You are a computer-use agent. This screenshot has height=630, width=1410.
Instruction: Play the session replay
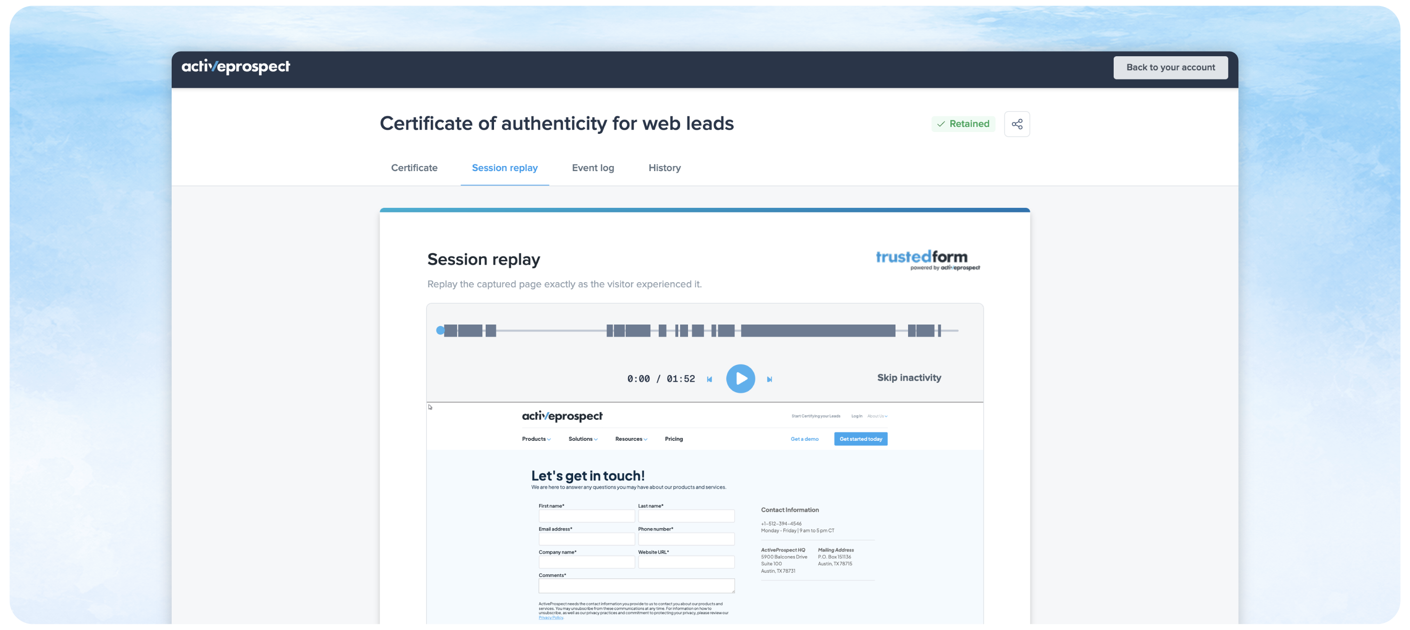(740, 378)
